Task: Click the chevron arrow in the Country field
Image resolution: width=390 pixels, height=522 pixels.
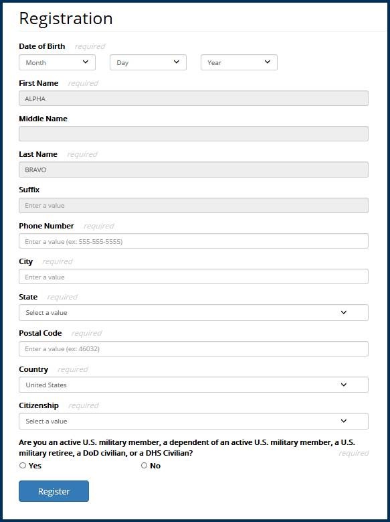Action: coord(344,385)
